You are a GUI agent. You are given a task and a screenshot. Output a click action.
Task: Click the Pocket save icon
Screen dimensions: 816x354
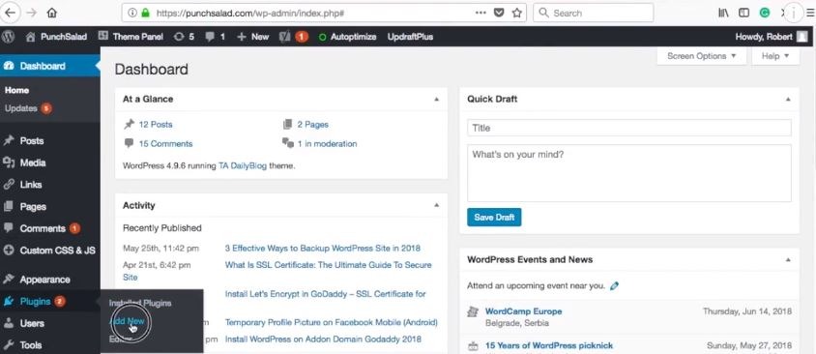(x=499, y=13)
